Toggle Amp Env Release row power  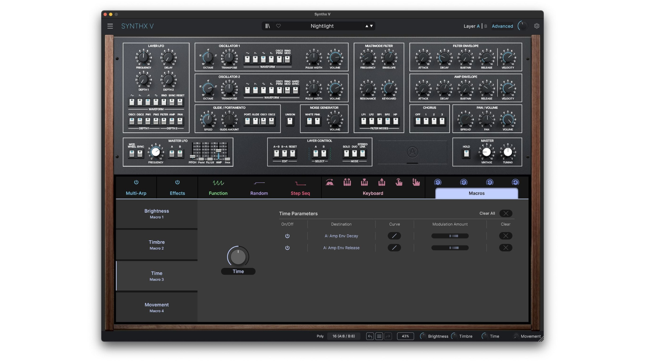coord(287,248)
